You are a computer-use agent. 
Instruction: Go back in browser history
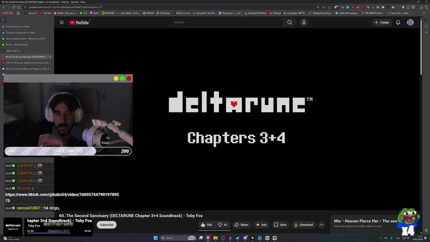pos(4,7)
